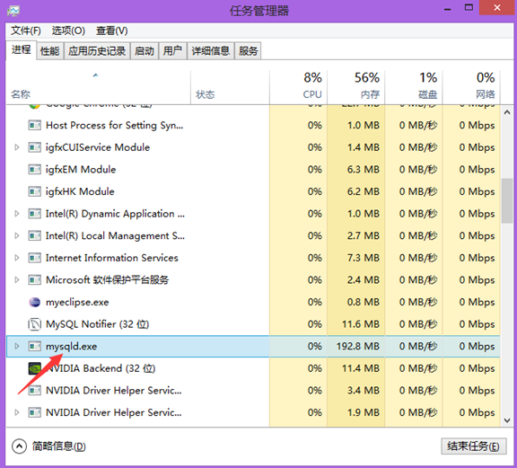Click the mysqld.exe process icon
517x468 pixels.
pos(35,347)
